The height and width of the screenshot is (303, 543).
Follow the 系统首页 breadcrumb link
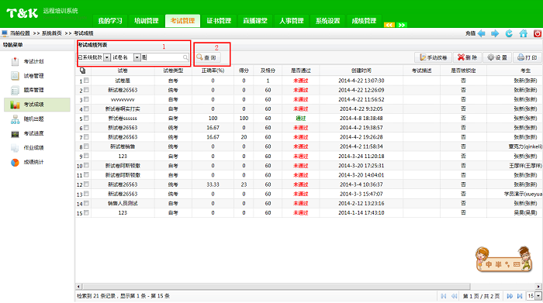tap(52, 33)
